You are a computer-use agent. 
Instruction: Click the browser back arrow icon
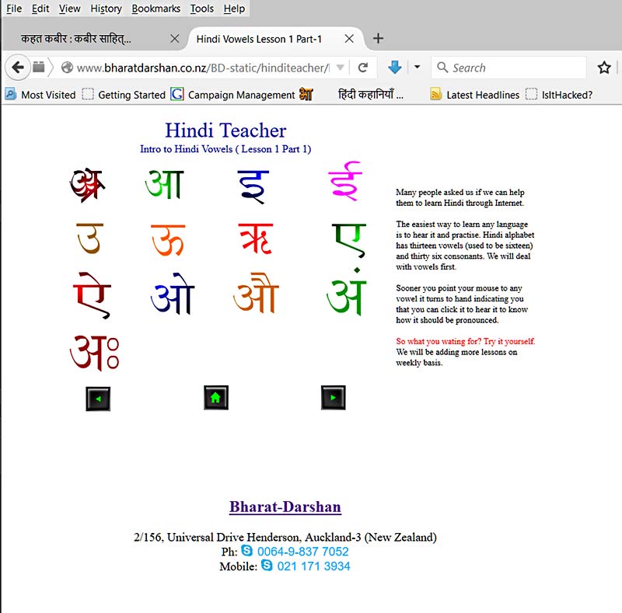18,68
